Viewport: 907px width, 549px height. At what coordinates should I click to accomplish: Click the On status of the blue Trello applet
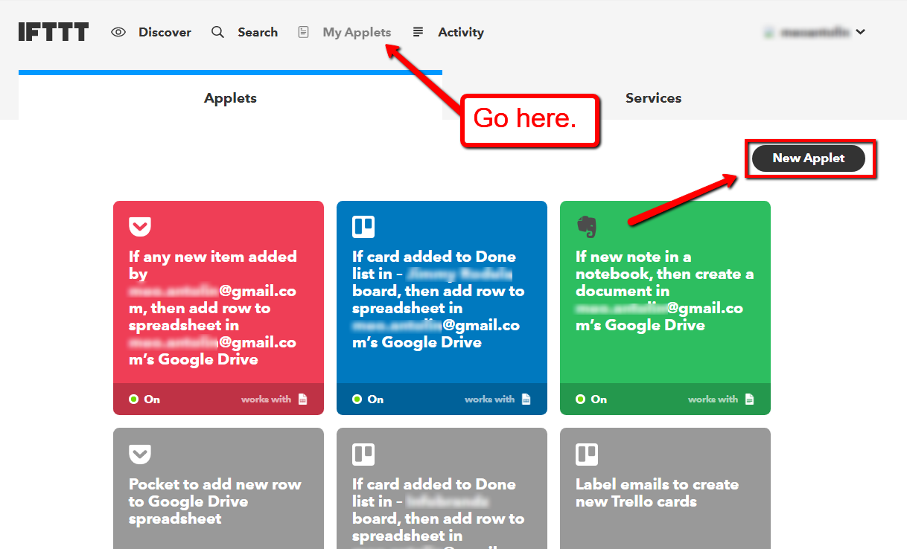pos(368,399)
